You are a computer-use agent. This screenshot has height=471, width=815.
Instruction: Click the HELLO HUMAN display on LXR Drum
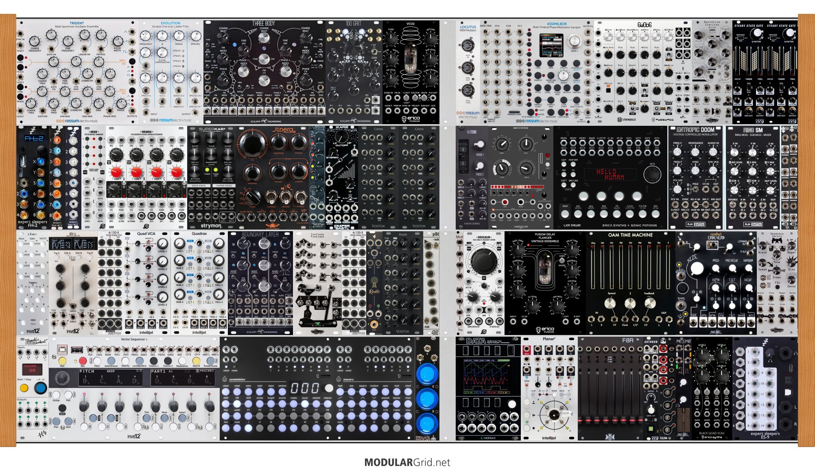click(x=610, y=174)
